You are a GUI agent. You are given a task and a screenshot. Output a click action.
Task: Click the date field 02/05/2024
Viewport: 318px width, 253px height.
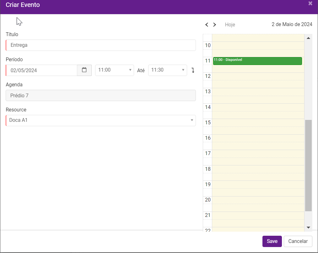pos(41,70)
